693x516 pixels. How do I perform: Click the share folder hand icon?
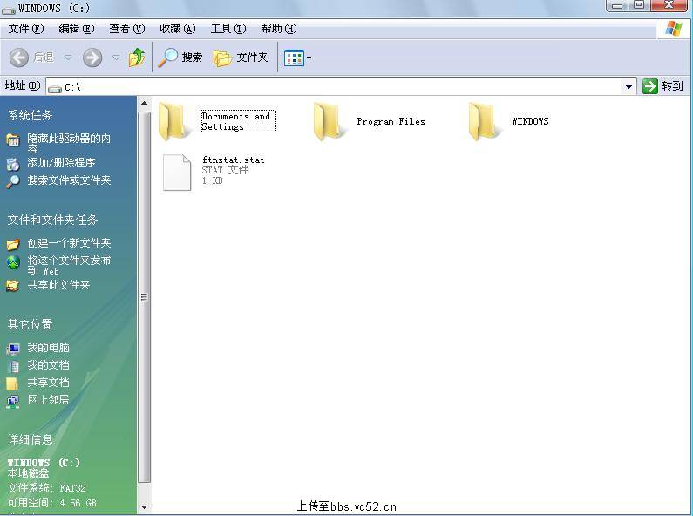(13, 286)
